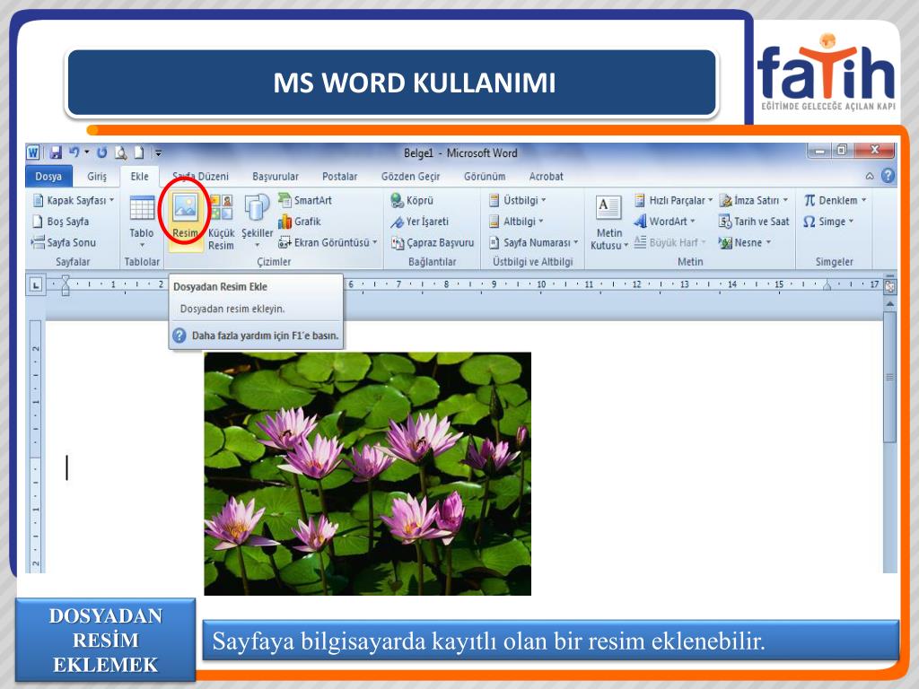The height and width of the screenshot is (689, 919).
Task: Open the Acrobat tab
Action: pyautogui.click(x=547, y=177)
